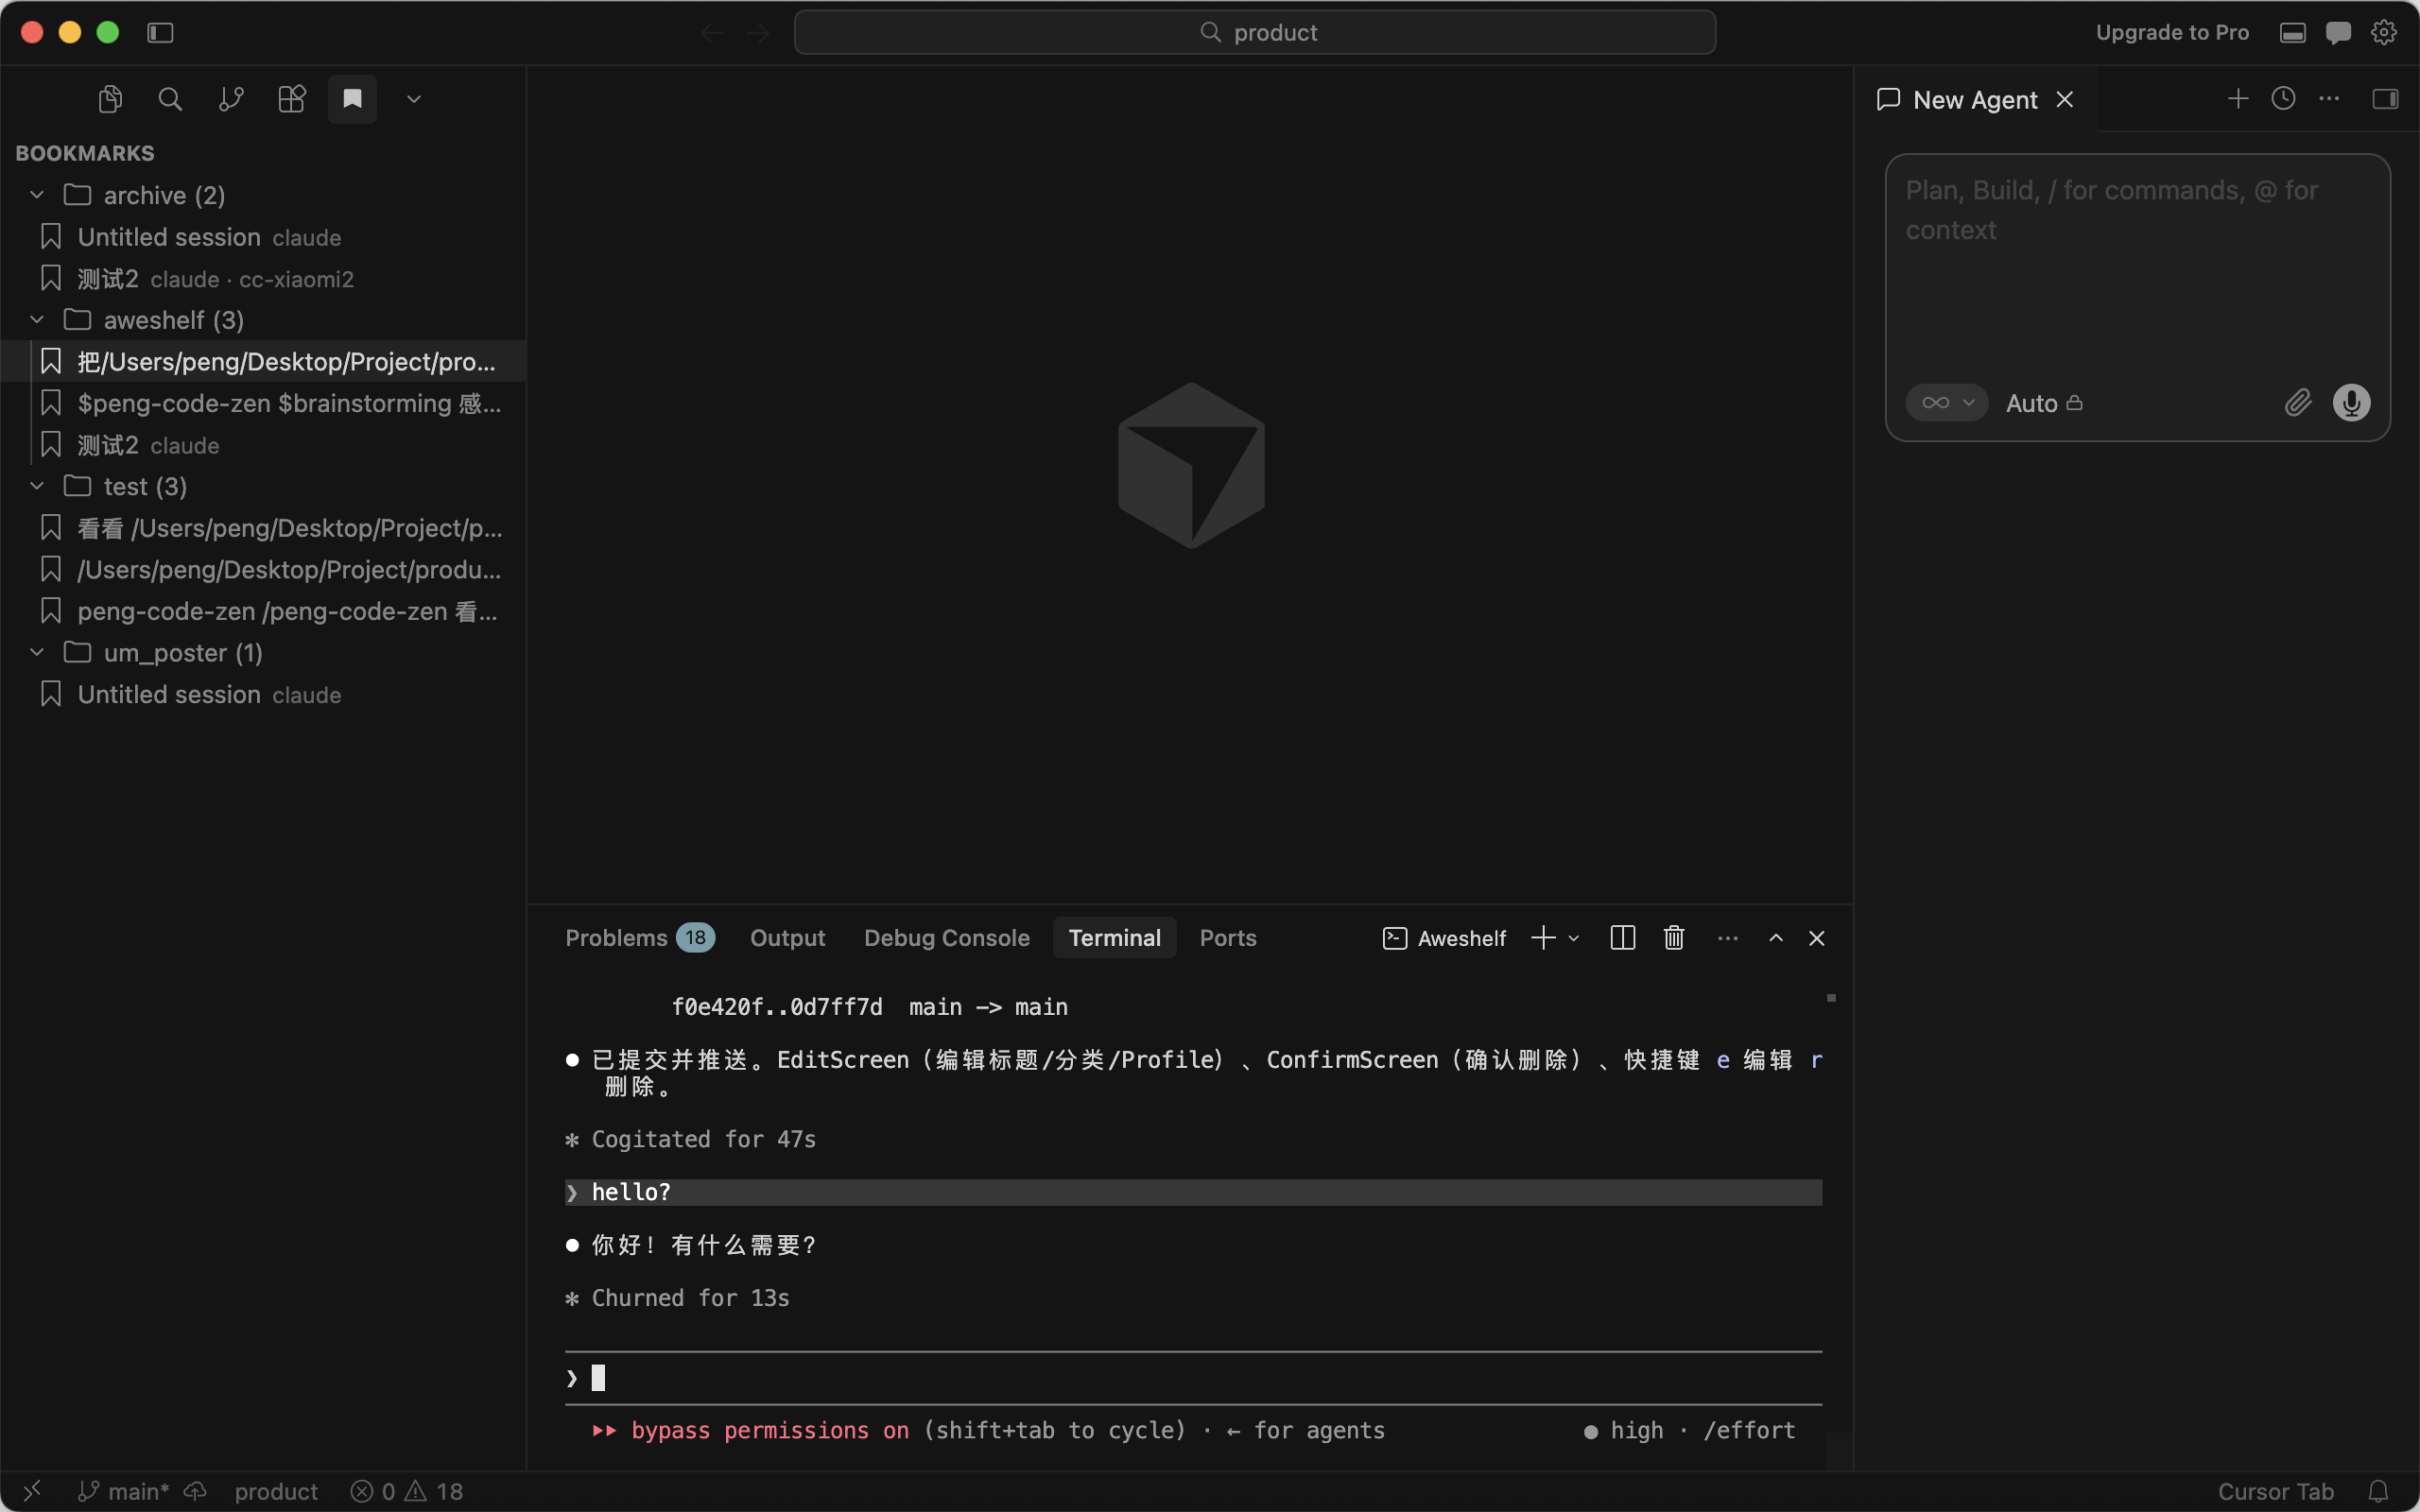Select the Aweshelf terminal profile
Image resolution: width=2420 pixels, height=1512 pixels.
[1444, 938]
